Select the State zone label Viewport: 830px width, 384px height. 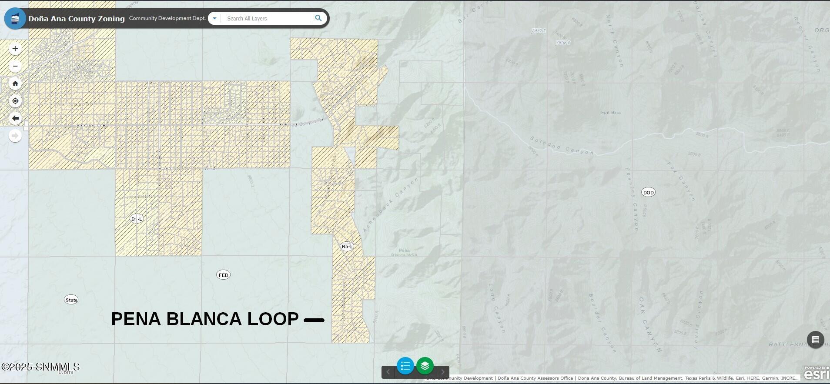[x=71, y=300]
